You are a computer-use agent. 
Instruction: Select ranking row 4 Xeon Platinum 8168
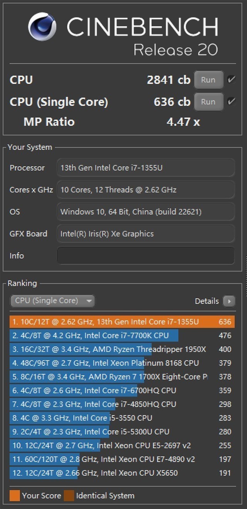[122, 363]
